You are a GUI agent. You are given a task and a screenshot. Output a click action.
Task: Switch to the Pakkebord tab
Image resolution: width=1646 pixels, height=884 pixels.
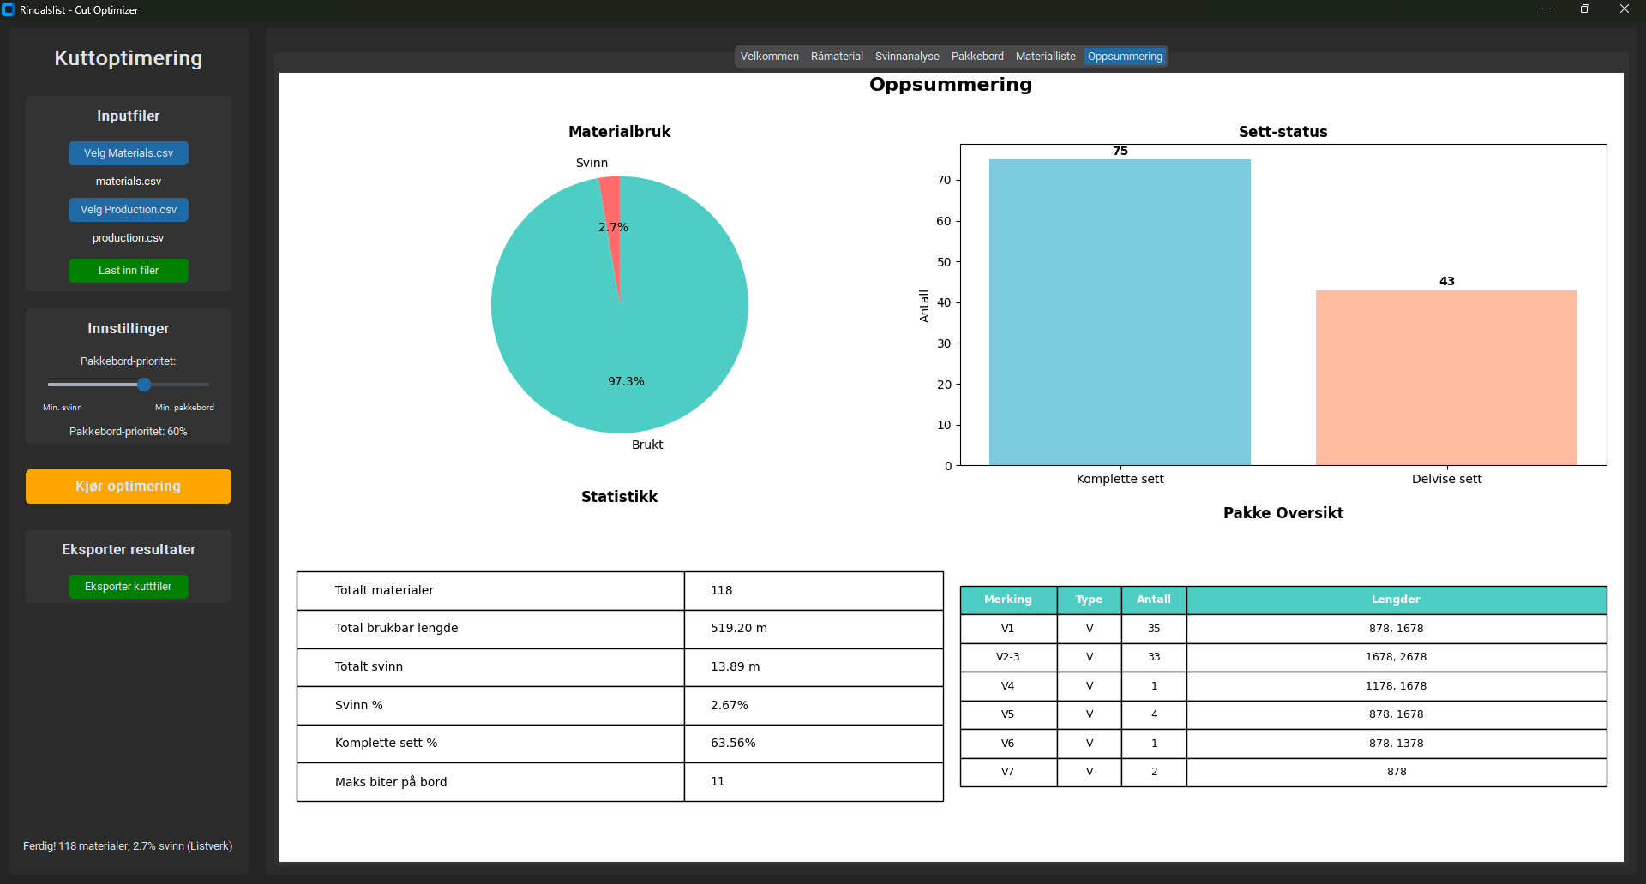[977, 57]
